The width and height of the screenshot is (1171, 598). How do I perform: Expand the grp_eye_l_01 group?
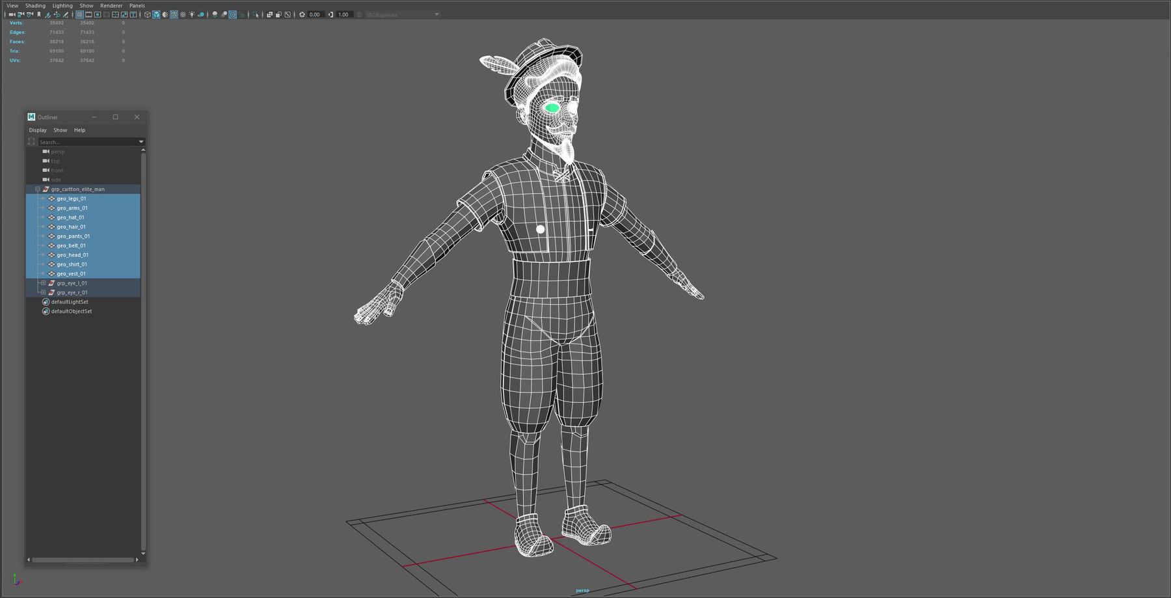(x=43, y=283)
